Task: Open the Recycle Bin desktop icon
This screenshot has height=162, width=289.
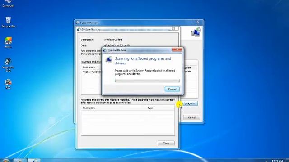Action: (x=8, y=22)
